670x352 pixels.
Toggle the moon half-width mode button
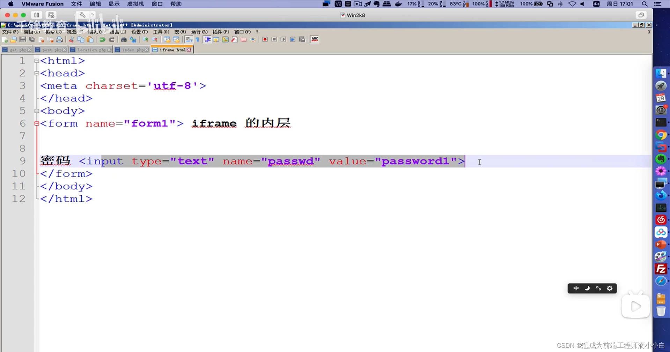pos(587,288)
